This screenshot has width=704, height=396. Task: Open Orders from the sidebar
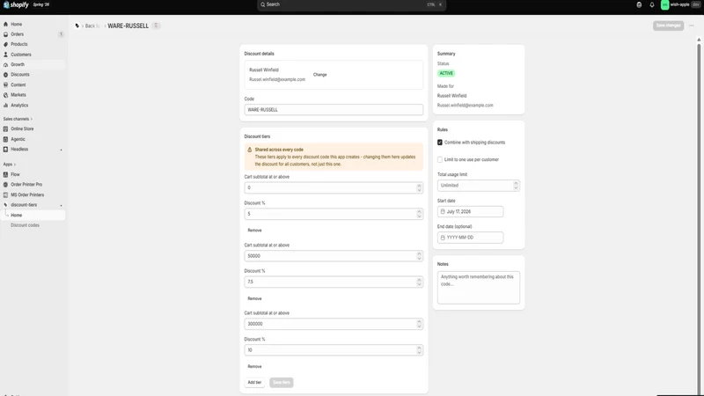17,34
